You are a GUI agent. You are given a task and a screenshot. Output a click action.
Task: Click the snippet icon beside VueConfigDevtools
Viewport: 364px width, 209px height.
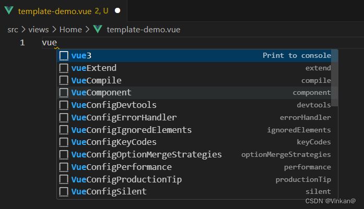64,105
